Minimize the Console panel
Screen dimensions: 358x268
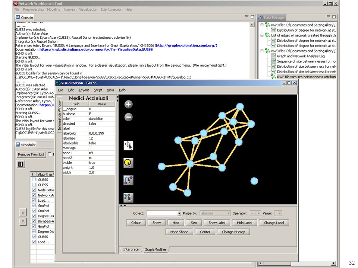[247, 16]
